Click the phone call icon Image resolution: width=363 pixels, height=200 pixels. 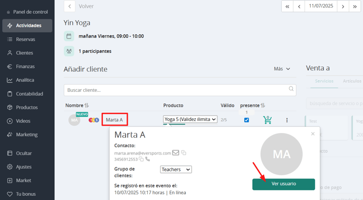tap(148, 159)
